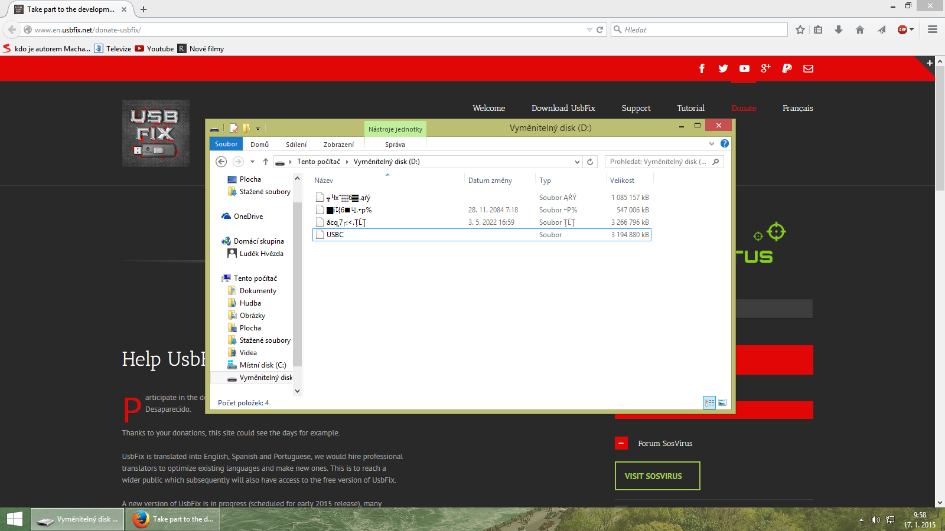Open new Firefox tab with plus
The width and height of the screenshot is (945, 531).
pyautogui.click(x=144, y=9)
